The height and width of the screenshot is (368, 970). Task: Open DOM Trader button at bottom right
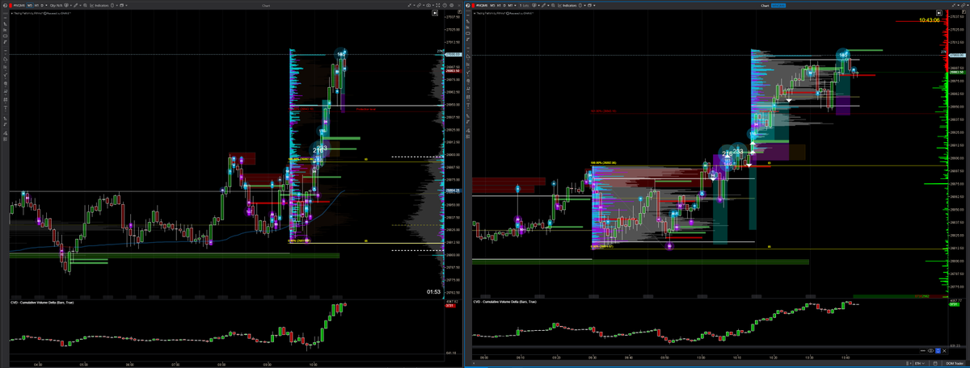955,363
